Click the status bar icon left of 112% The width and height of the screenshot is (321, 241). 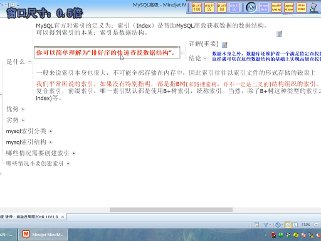click(295, 225)
